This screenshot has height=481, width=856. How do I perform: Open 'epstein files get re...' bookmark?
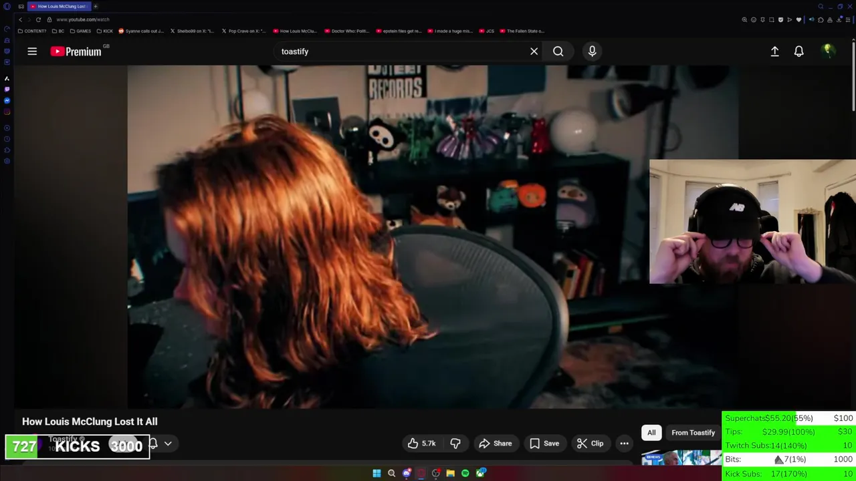[398, 31]
